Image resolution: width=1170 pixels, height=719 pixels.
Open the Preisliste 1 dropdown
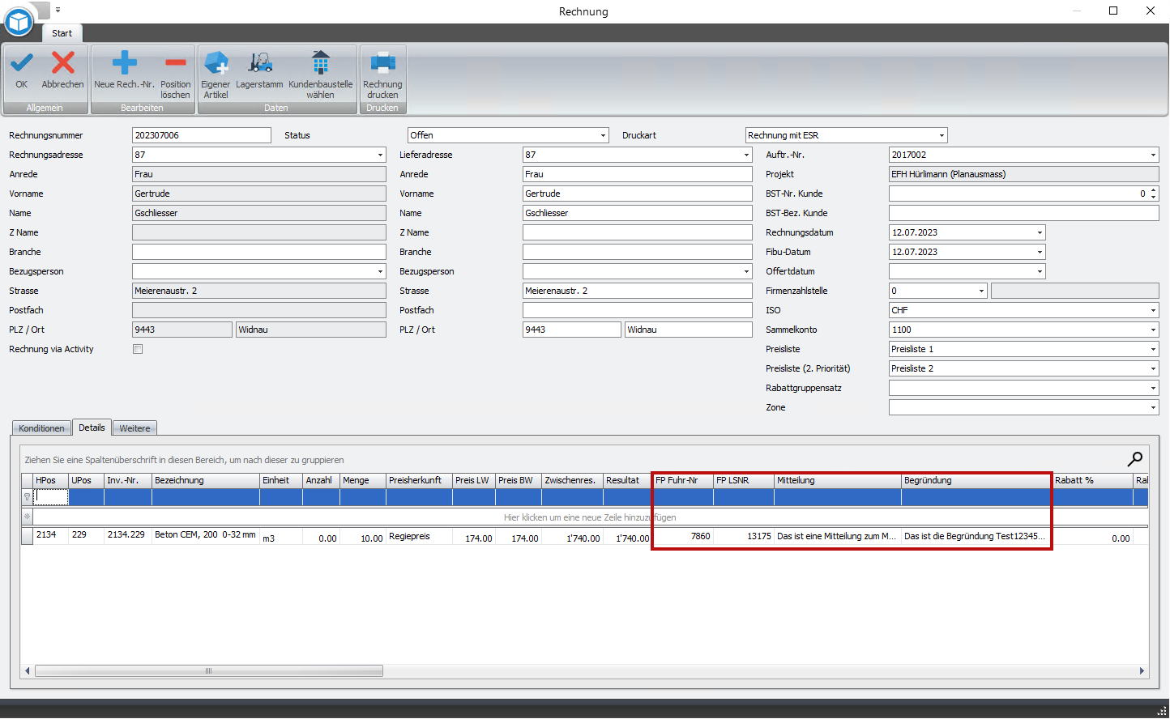[x=1153, y=349]
